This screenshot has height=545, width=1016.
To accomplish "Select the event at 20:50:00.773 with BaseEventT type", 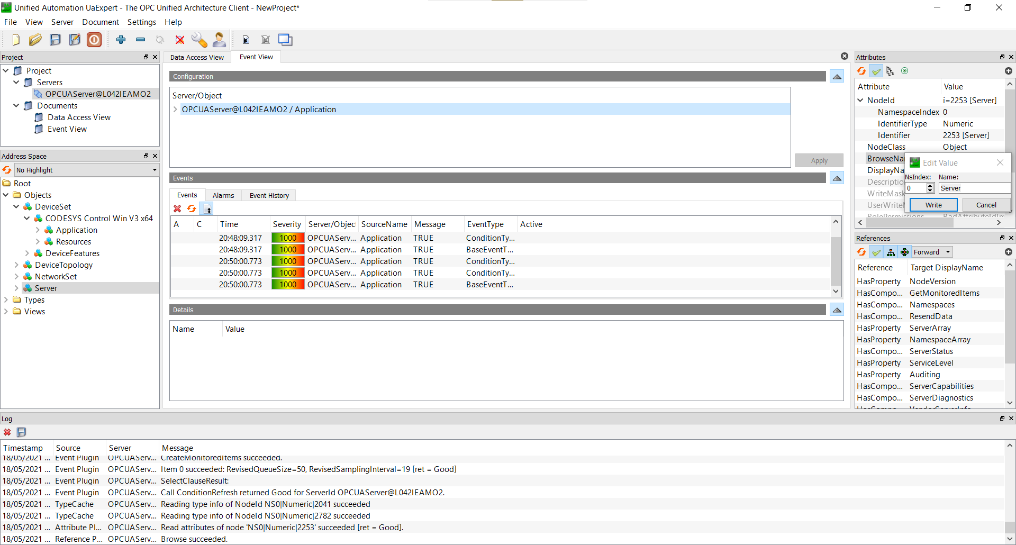I will [500, 285].
